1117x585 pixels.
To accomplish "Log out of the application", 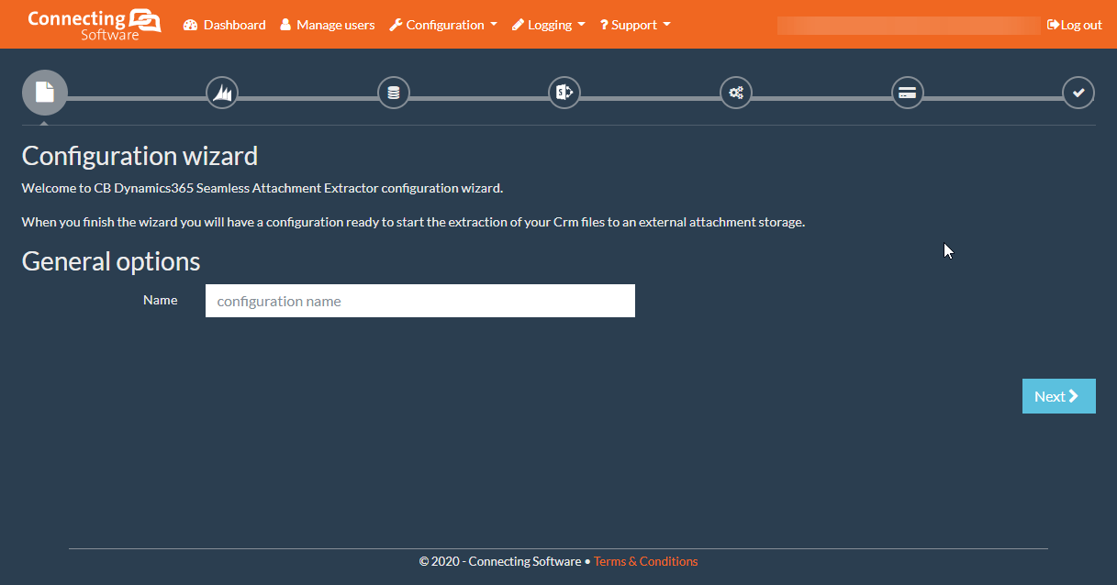I will tap(1075, 25).
